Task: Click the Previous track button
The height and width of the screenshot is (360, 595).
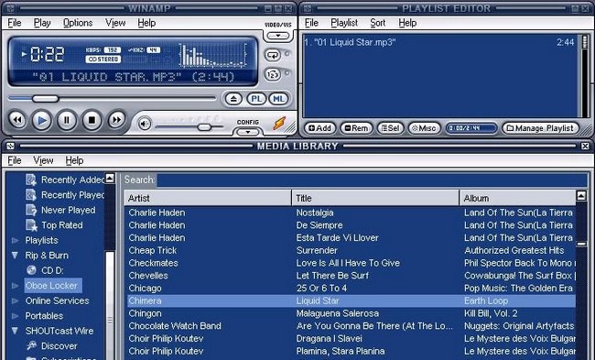Action: pyautogui.click(x=17, y=120)
